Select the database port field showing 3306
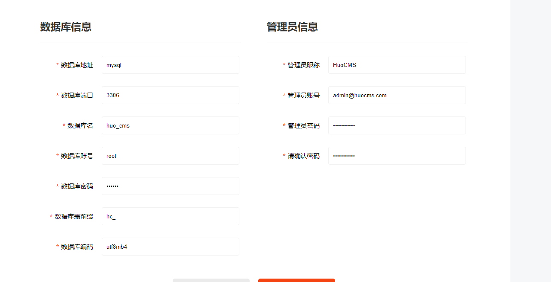Screen dimensions: 551x282 pos(170,95)
